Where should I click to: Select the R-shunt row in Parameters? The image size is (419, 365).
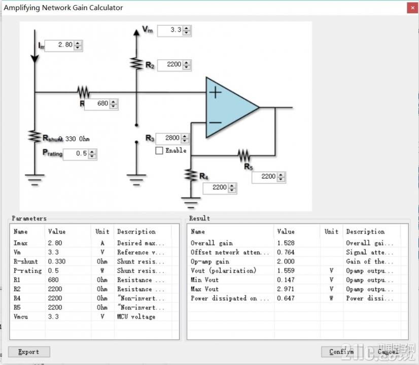pos(94,262)
